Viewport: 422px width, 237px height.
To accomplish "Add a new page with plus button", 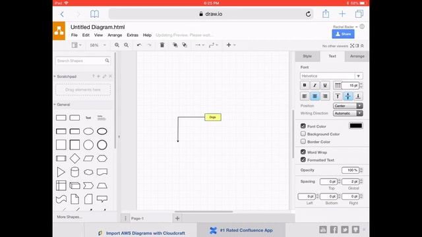I will 177,219.
